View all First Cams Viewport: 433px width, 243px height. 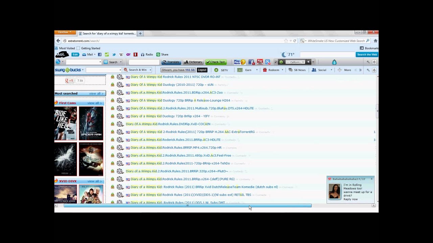click(94, 103)
